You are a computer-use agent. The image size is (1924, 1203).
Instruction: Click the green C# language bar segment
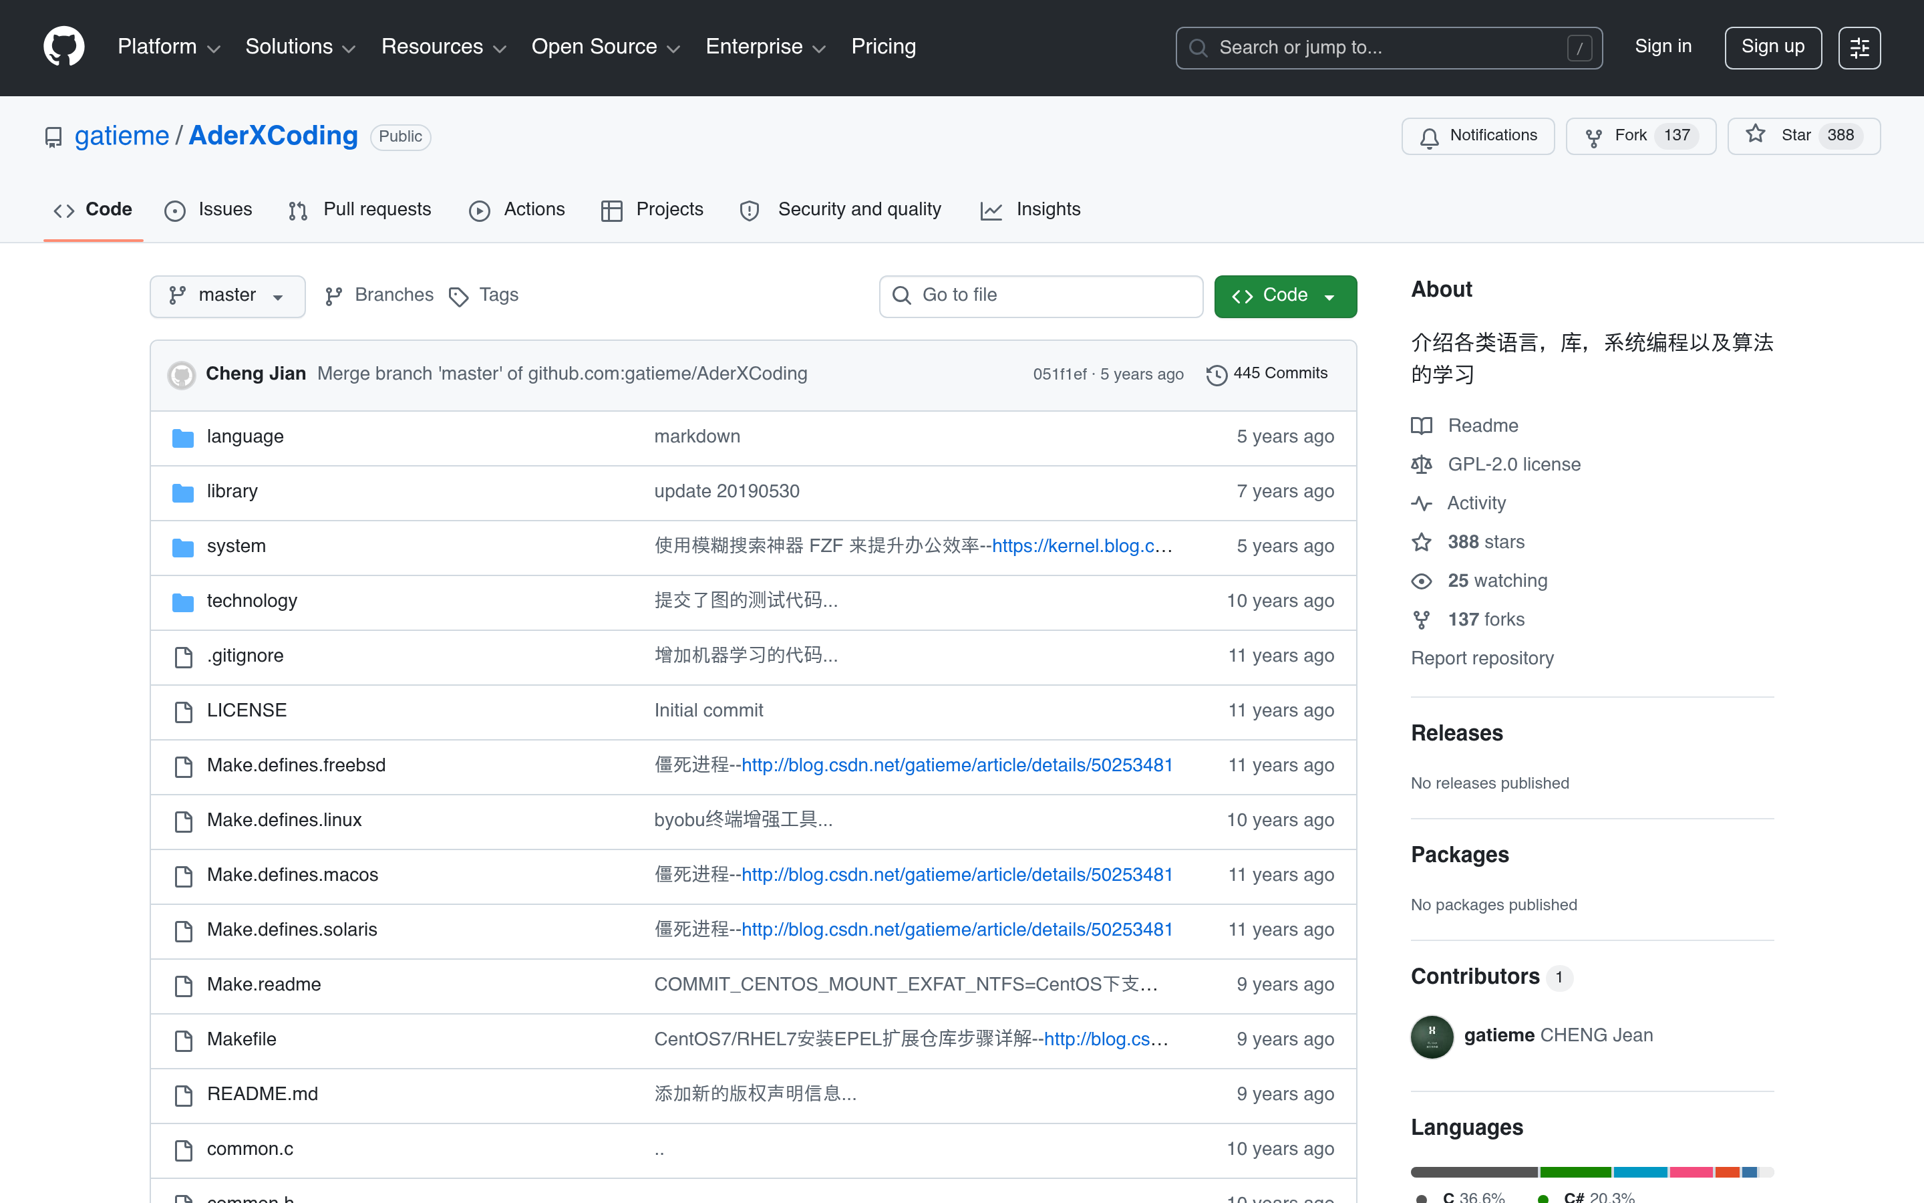(x=1575, y=1172)
